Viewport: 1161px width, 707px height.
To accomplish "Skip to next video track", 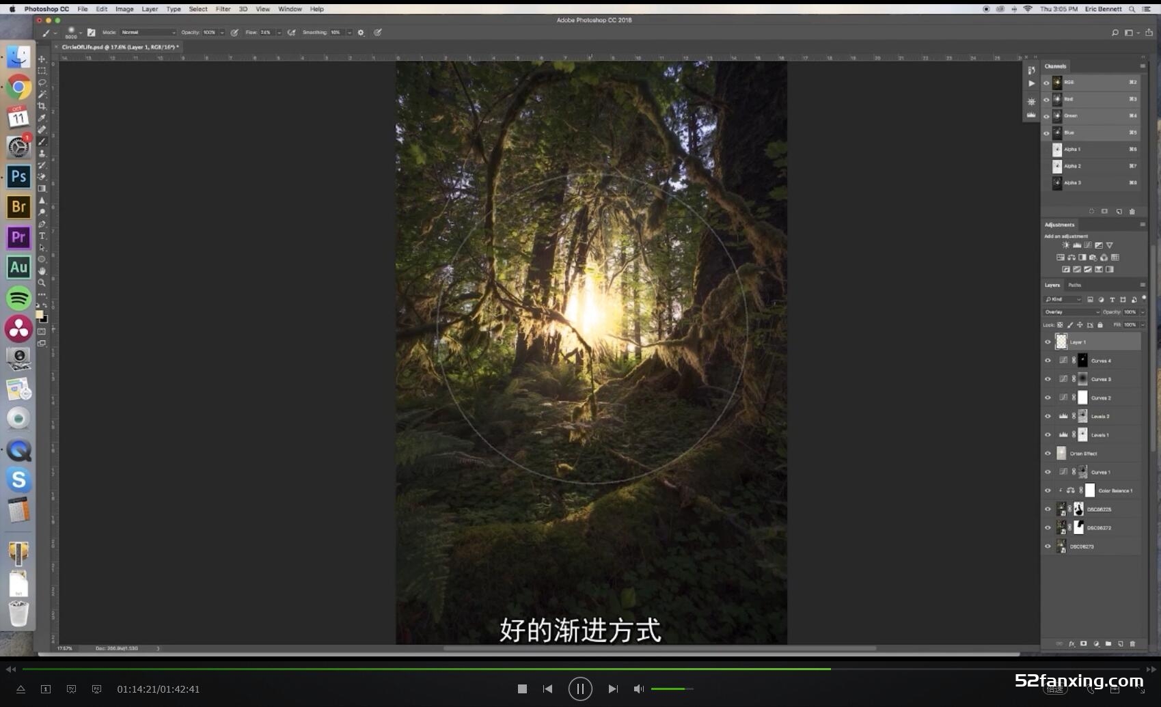I will point(613,689).
